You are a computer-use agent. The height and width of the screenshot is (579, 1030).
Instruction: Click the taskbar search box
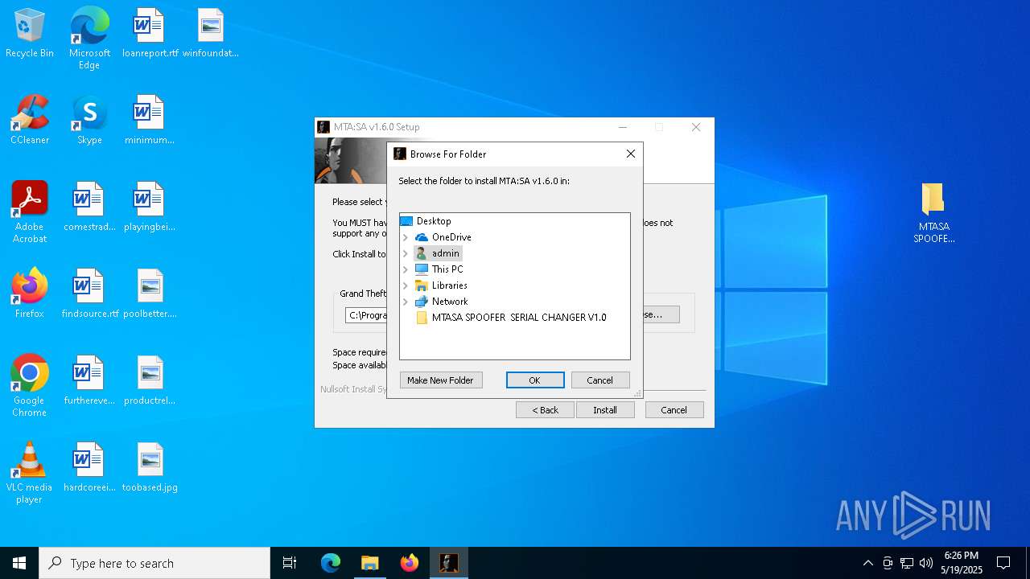(154, 563)
